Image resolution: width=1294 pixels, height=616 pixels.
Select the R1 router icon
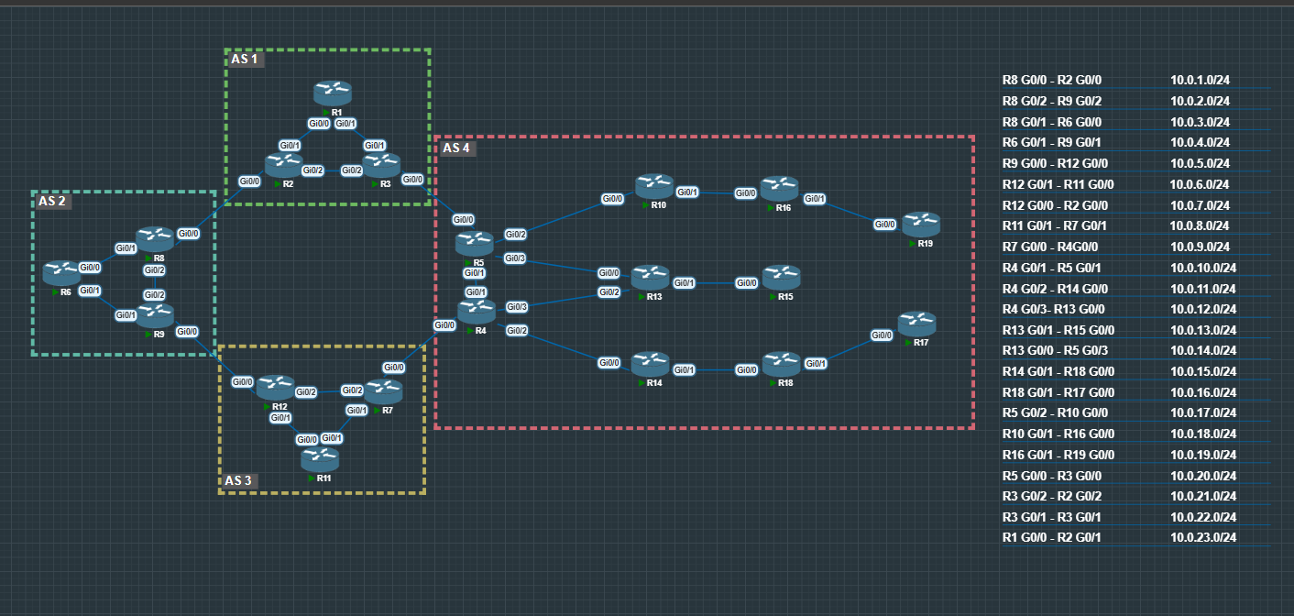click(x=332, y=93)
